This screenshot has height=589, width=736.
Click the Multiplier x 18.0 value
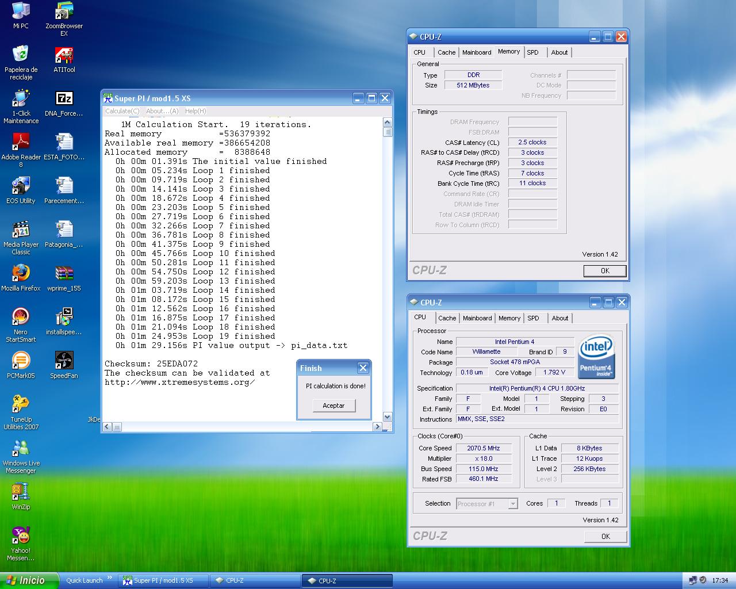484,458
